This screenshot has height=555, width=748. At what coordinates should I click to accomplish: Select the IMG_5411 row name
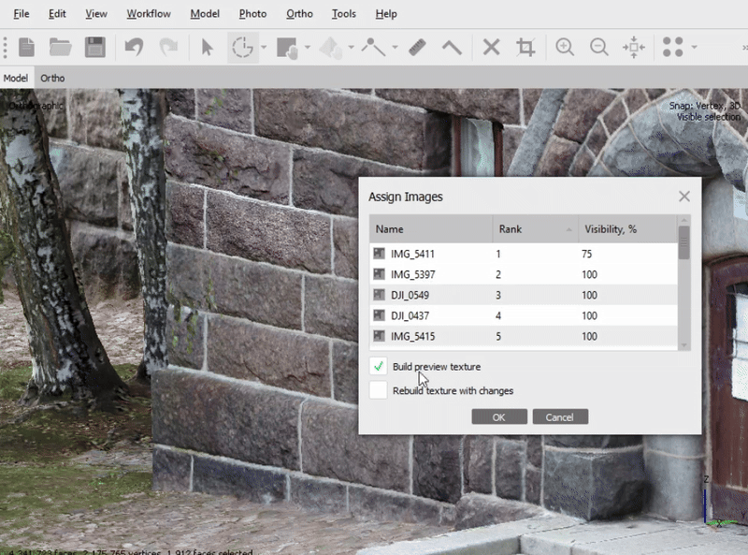tap(412, 254)
